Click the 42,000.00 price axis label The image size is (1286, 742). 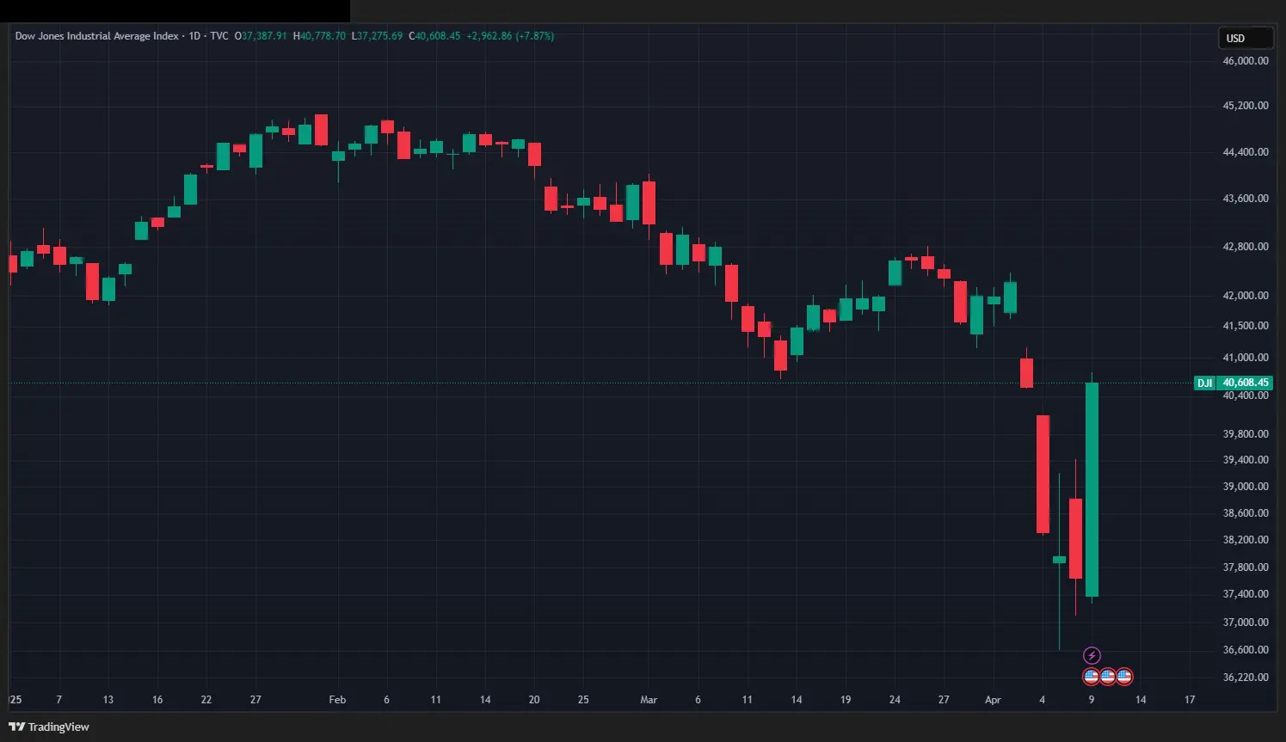[x=1246, y=296]
